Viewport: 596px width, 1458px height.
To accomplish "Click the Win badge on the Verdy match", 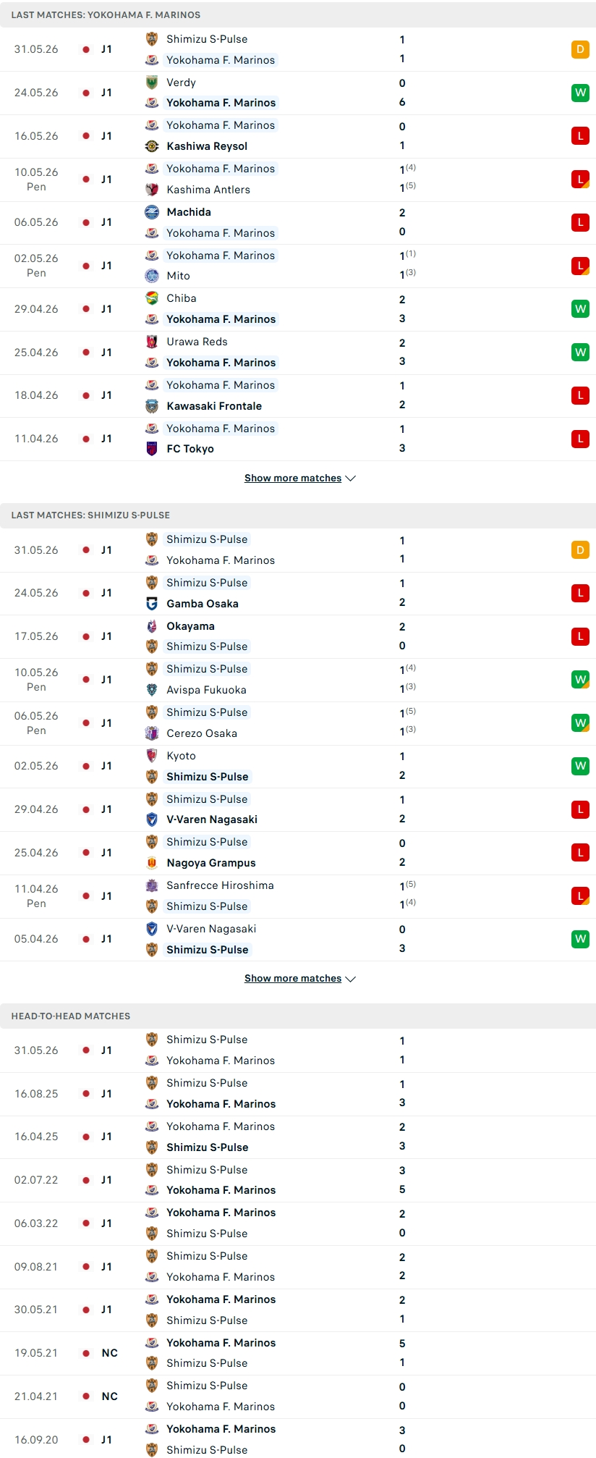I will [580, 93].
